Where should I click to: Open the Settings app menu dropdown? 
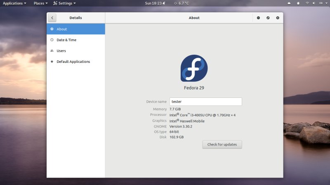(65, 3)
